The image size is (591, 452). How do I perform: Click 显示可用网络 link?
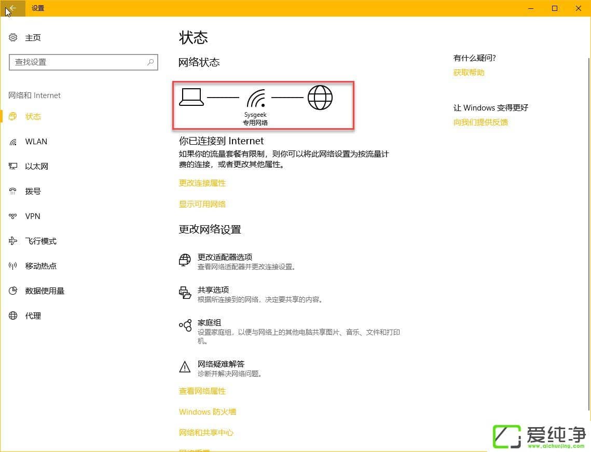point(202,203)
